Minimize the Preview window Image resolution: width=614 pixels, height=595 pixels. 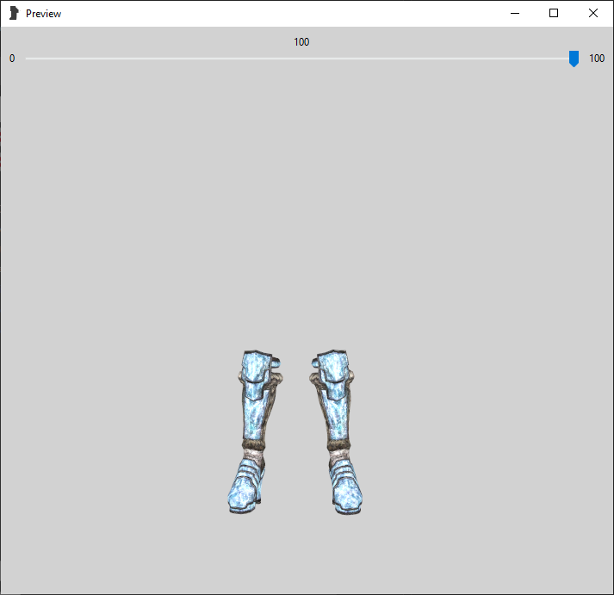pos(515,13)
